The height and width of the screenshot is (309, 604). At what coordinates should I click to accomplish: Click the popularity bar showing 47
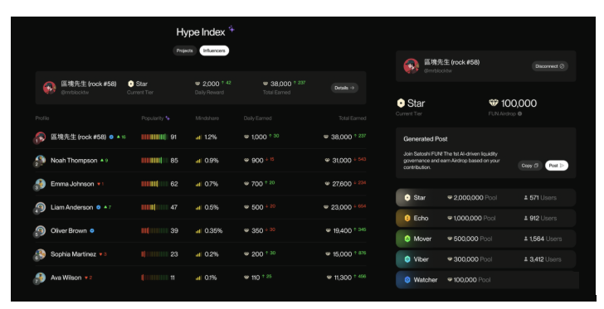[x=154, y=207]
